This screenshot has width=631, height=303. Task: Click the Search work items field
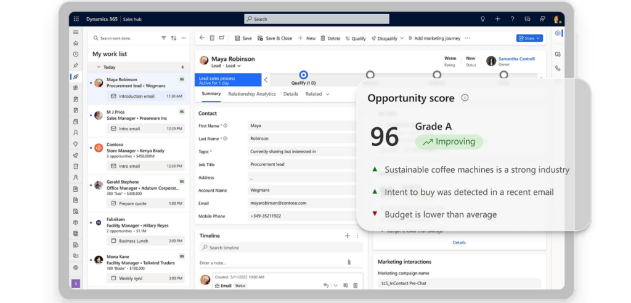click(x=124, y=38)
